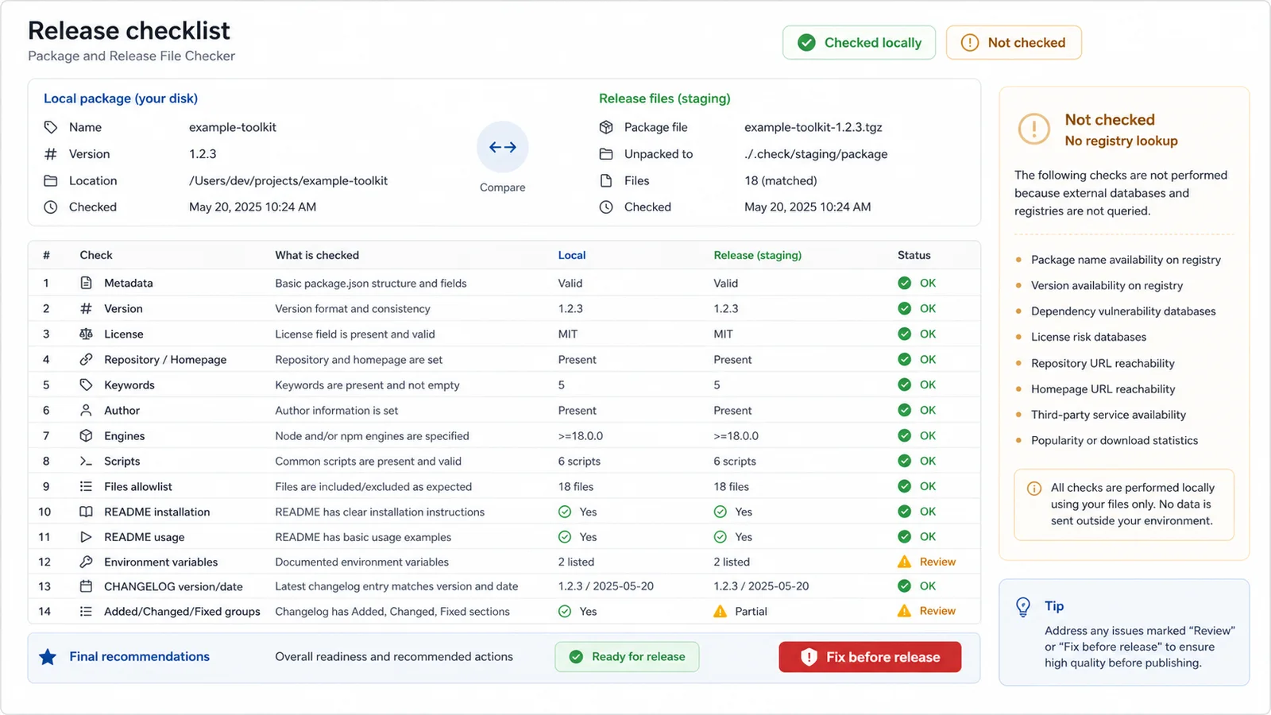Click the clock icon beside staging Checked

click(x=606, y=207)
